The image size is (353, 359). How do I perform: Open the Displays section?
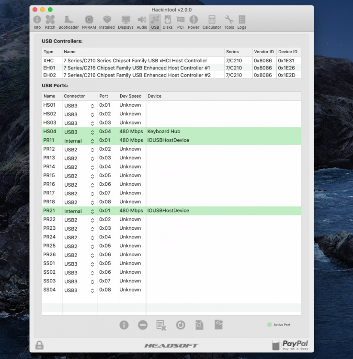[x=125, y=22]
